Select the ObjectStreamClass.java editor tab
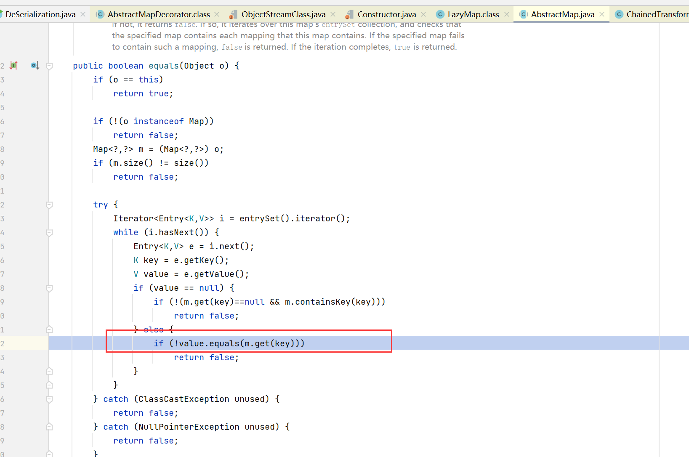Screen dimensions: 689x457 click(x=283, y=14)
